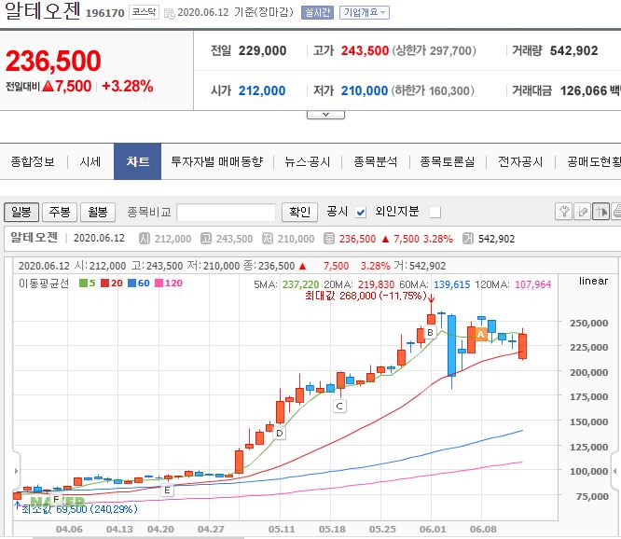621x539 pixels.
Task: Click the 상한가 297,700 text
Action: click(x=435, y=50)
